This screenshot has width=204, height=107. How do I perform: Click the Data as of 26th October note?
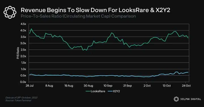[21, 97]
